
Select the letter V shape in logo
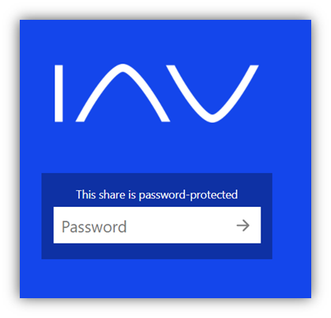(212, 94)
